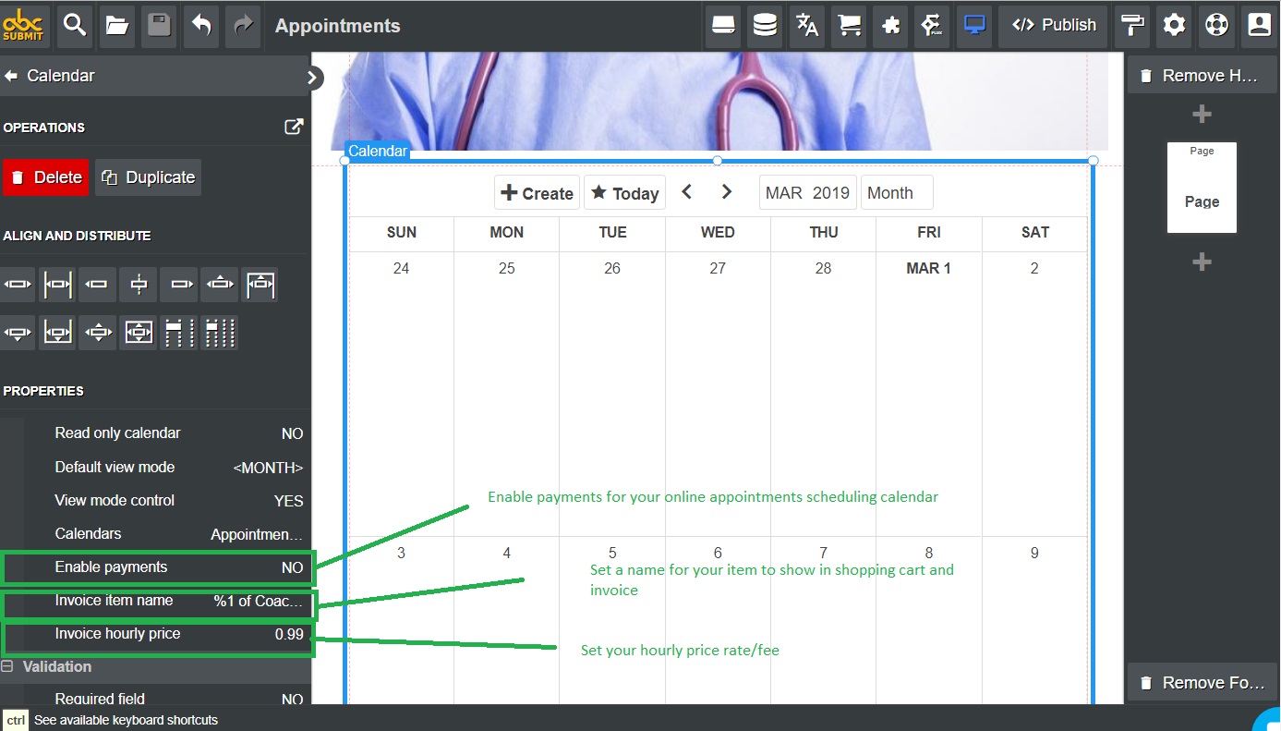Go back using the Calendar panel header
This screenshot has width=1281, height=731.
click(12, 76)
